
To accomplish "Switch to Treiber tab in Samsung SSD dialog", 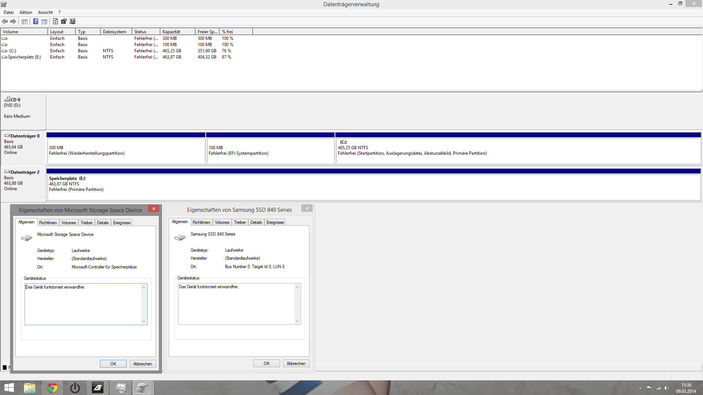I will [240, 222].
